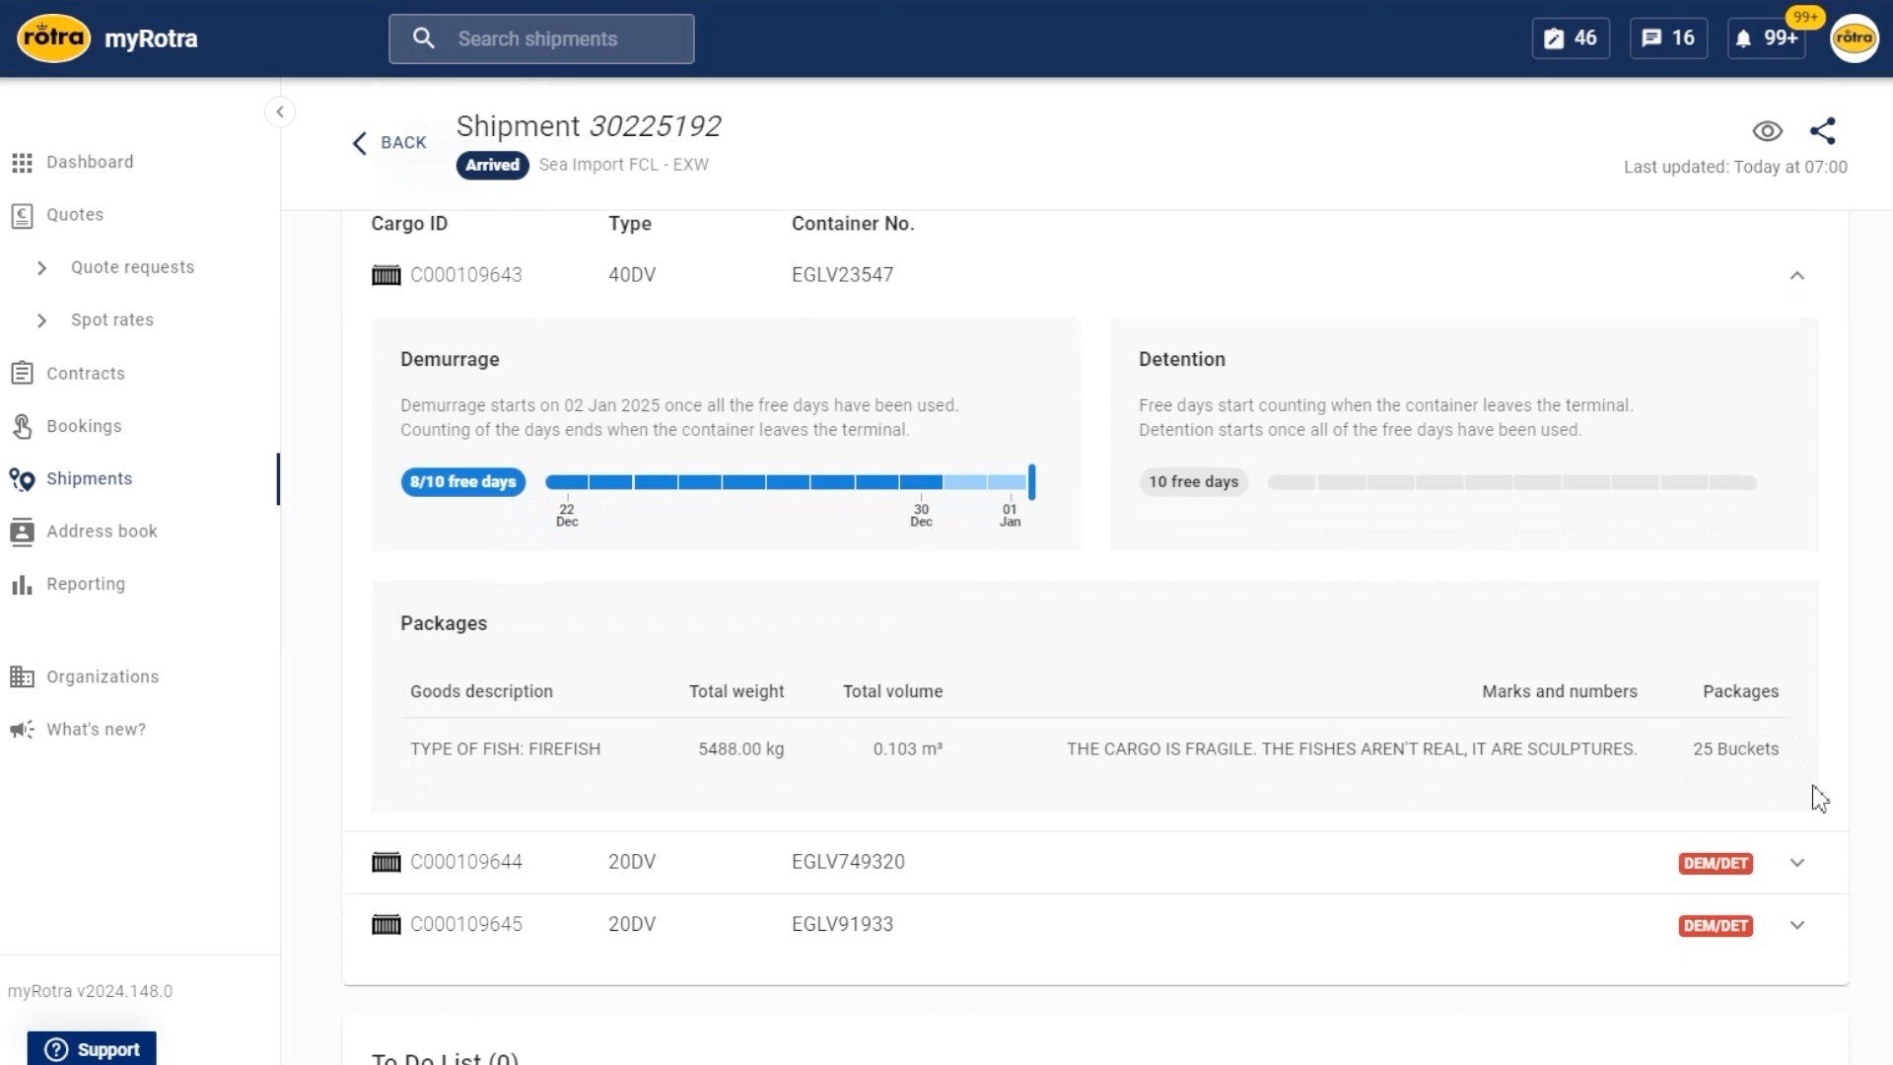
Task: Click total volume 0.103 m³
Action: point(908,749)
